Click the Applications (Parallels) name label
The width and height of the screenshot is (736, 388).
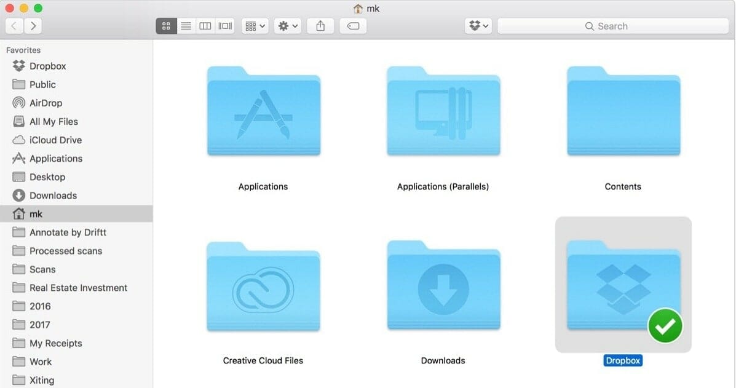click(443, 186)
